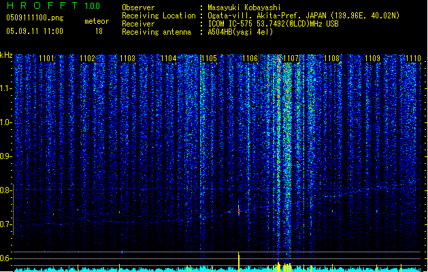Click the A504HB(yagi 4el) antenna text
Viewport: 428px width, 272px height.
click(x=240, y=32)
